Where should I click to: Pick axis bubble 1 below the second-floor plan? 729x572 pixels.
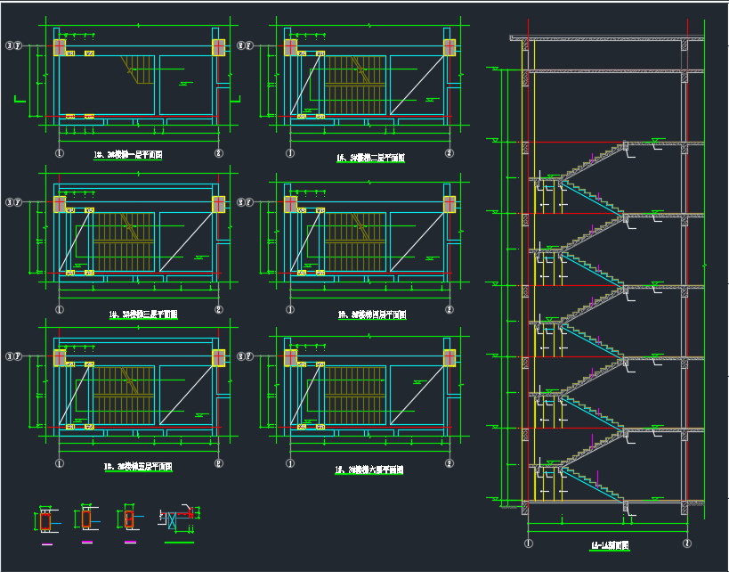pyautogui.click(x=290, y=152)
